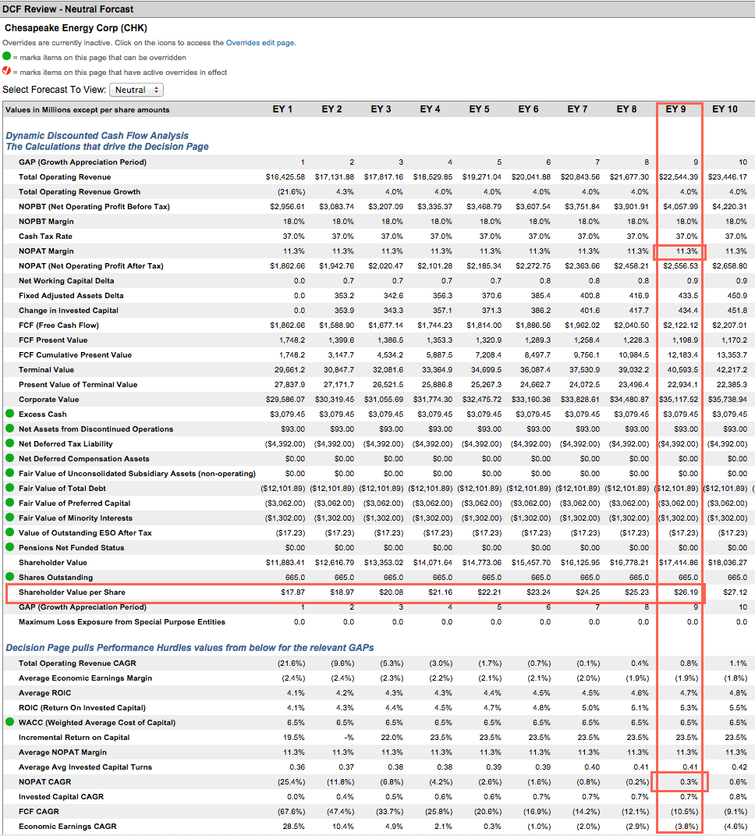Select the EY 5 column header

479,109
